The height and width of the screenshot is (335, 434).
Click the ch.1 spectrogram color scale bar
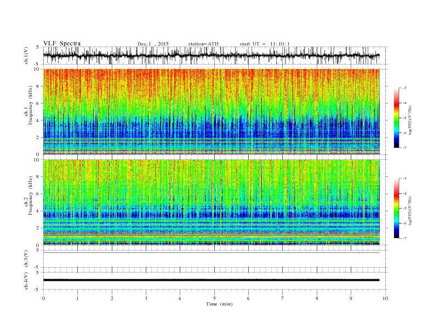(x=396, y=118)
